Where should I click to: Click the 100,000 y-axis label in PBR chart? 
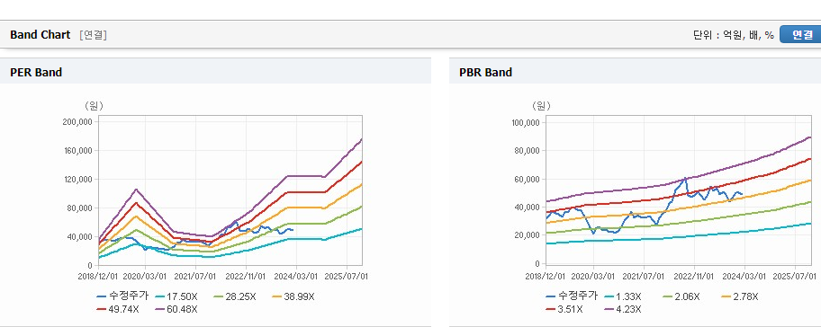[x=526, y=123]
